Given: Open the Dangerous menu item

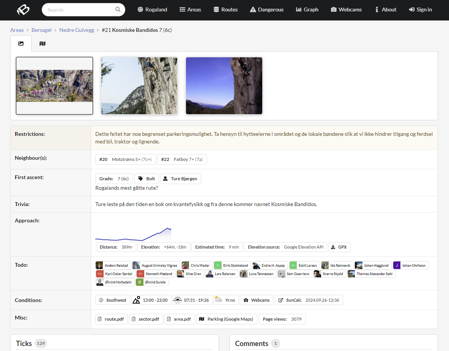Looking at the screenshot, I should pos(267,10).
